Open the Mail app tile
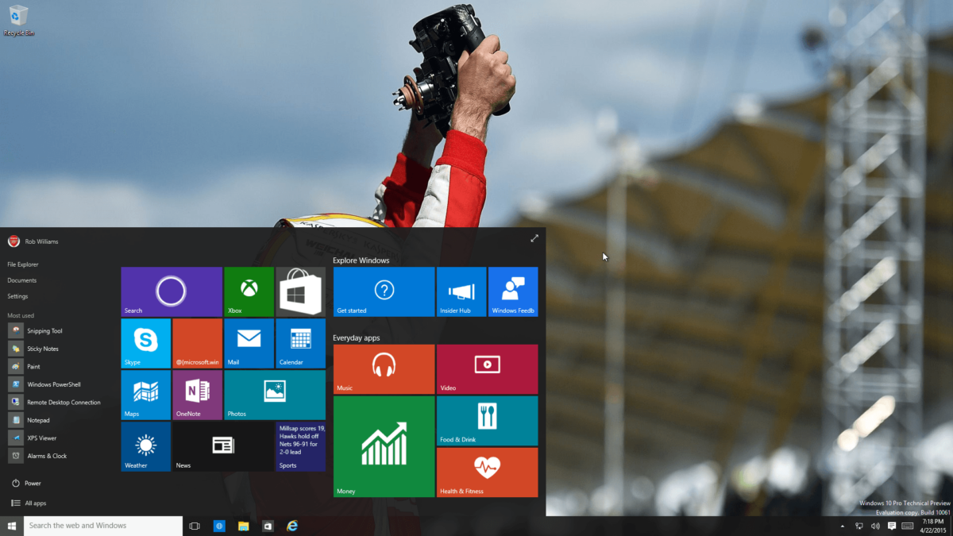Viewport: 953px width, 536px height. tap(249, 343)
